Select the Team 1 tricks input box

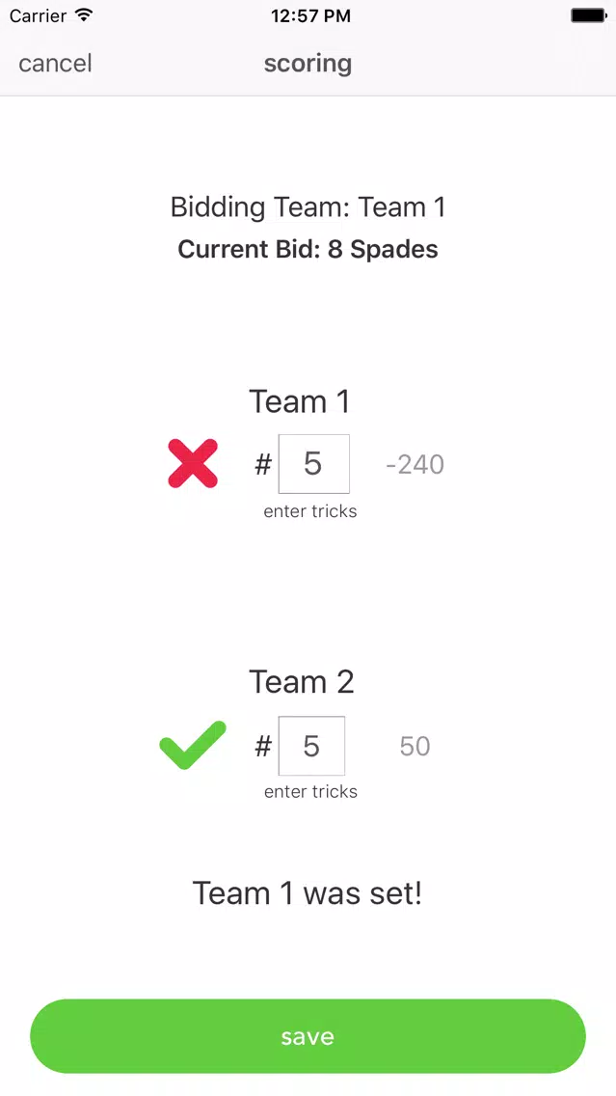(x=313, y=463)
